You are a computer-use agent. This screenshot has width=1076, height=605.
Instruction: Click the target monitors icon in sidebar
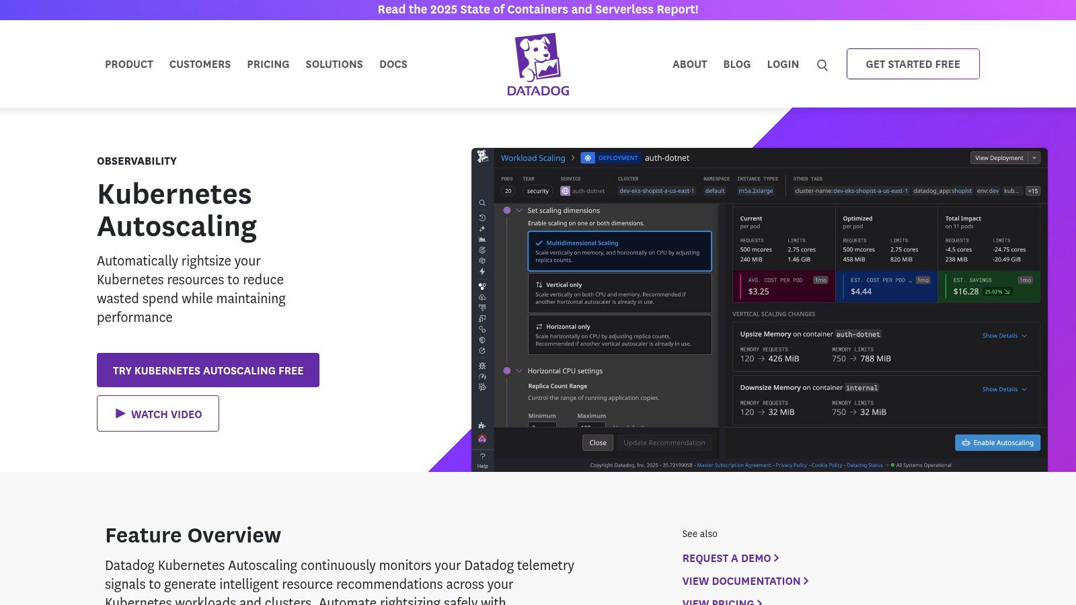click(x=482, y=250)
